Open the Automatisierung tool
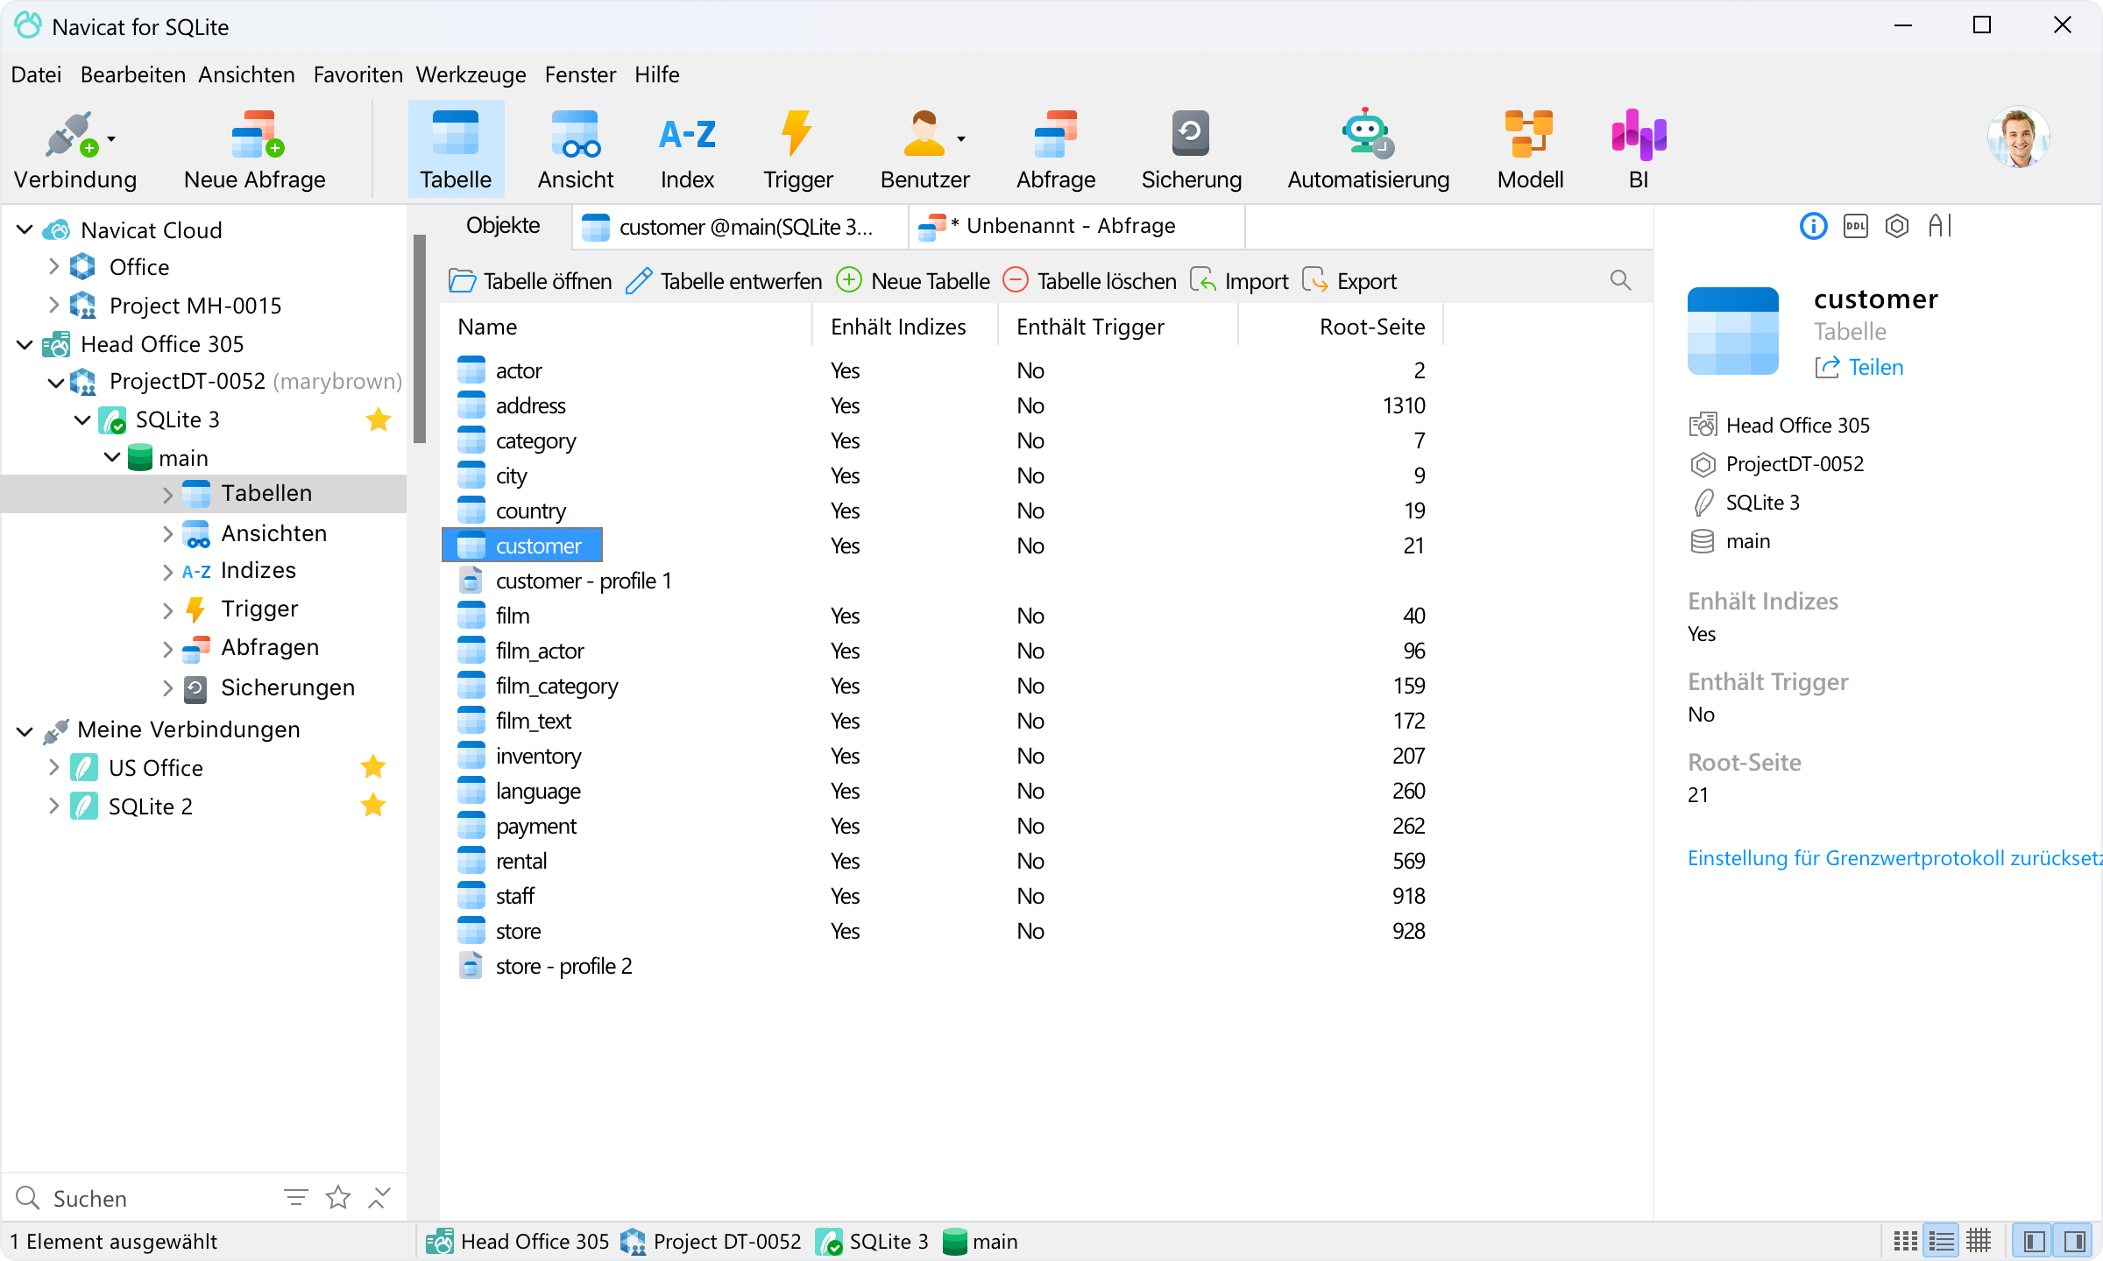 [x=1368, y=151]
